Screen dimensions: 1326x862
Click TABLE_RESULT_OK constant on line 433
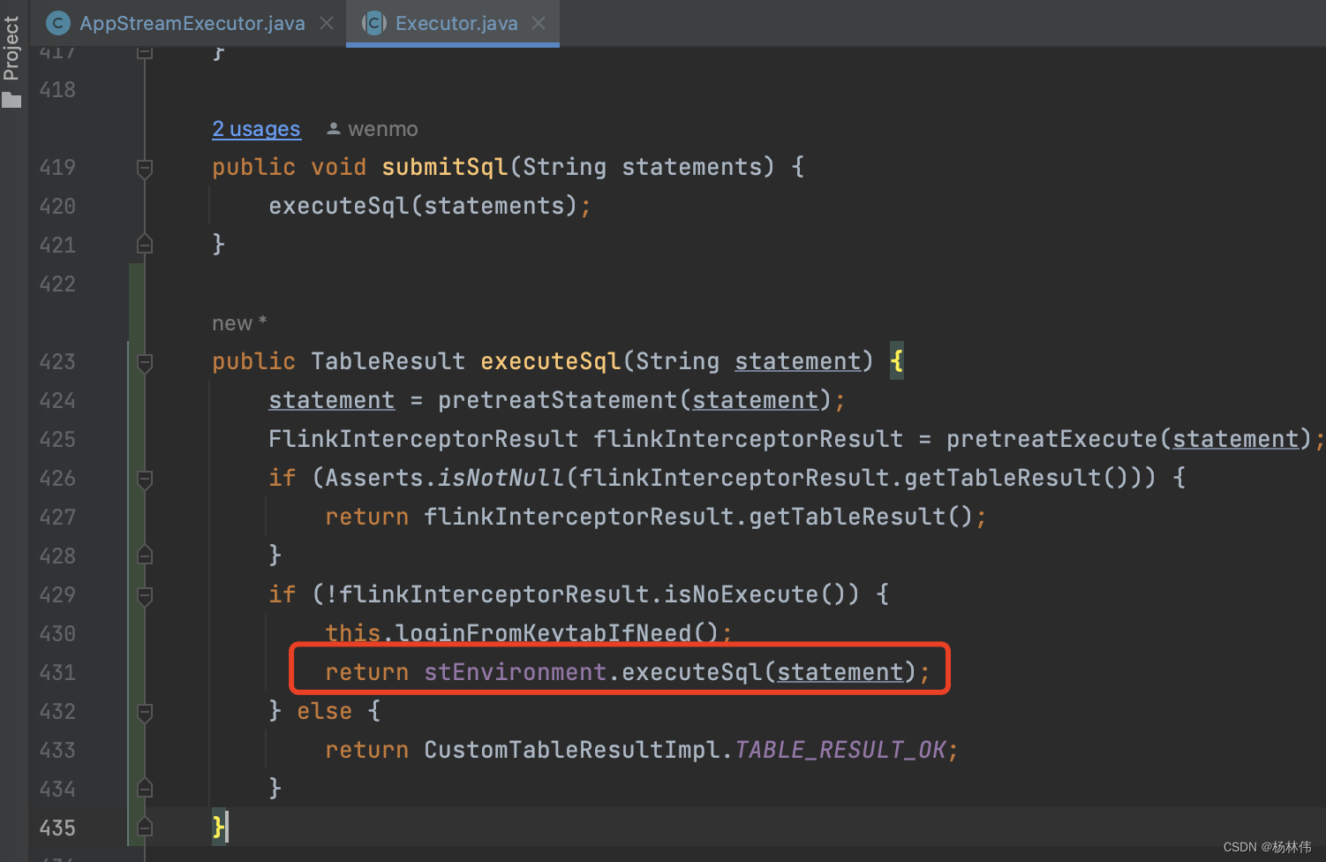point(840,750)
